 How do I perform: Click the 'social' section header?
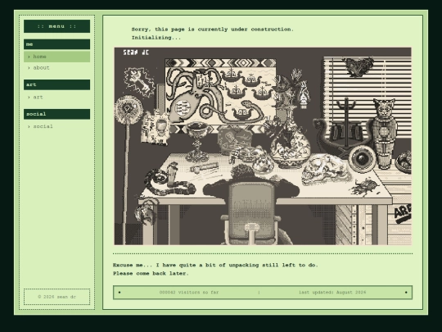[56, 114]
